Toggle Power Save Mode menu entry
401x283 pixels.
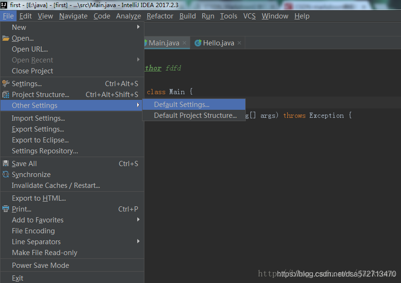point(72,265)
